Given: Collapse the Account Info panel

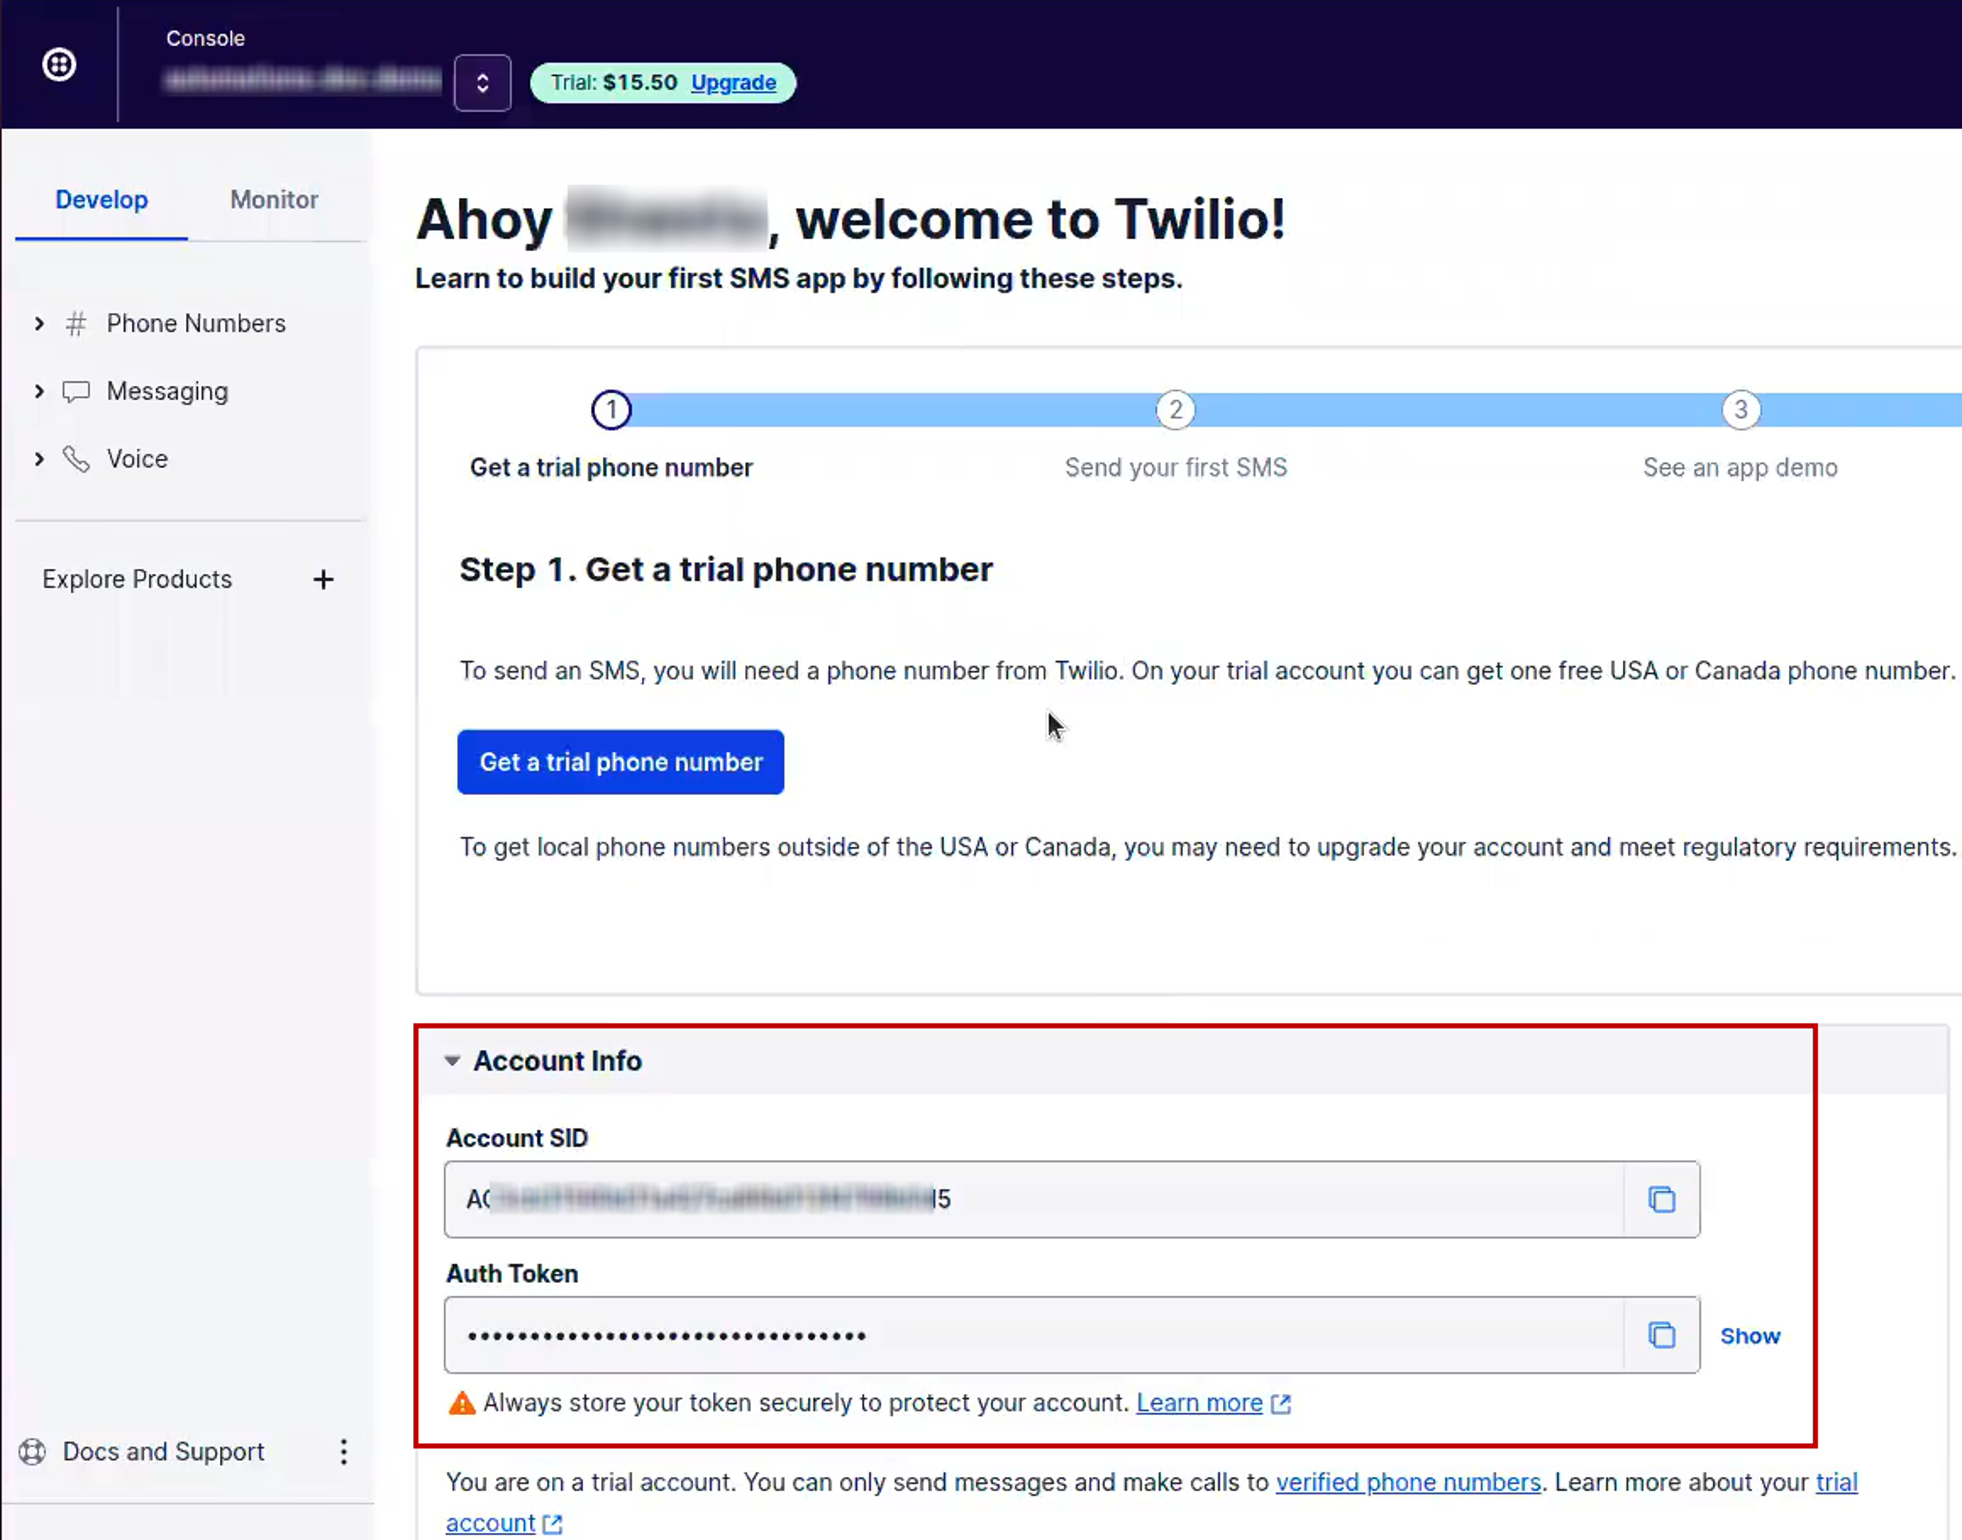Looking at the screenshot, I should (453, 1061).
